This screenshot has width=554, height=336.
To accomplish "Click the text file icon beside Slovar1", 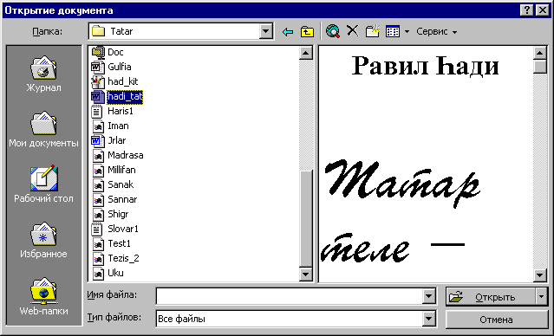I will click(x=97, y=229).
